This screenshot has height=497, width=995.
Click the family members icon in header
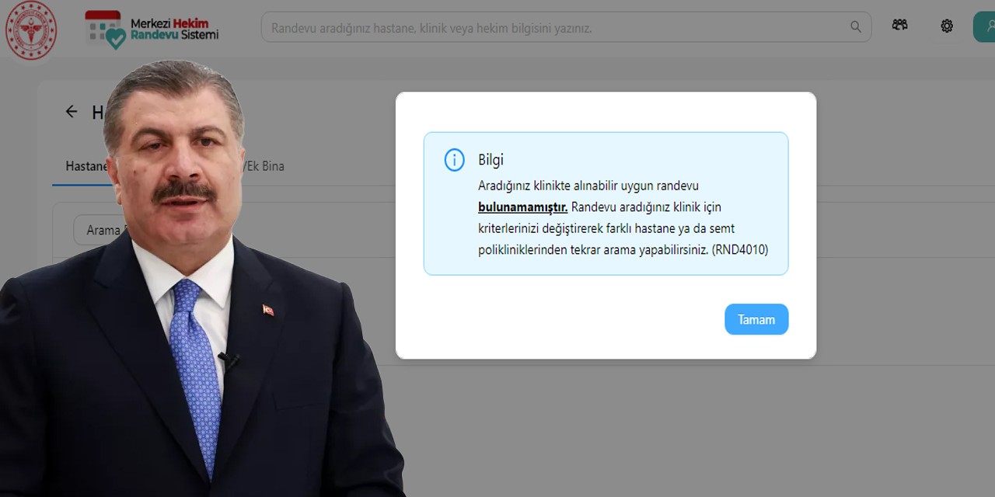coord(899,25)
